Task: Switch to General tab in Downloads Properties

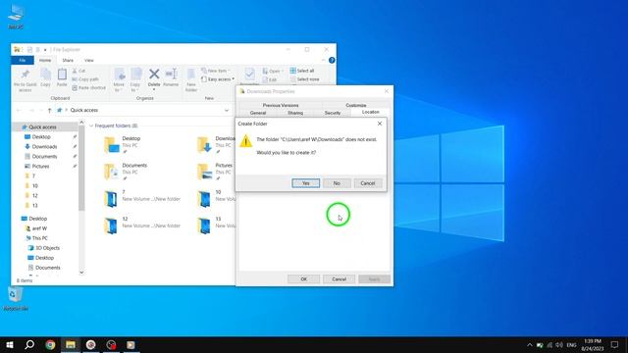Action: pos(258,113)
